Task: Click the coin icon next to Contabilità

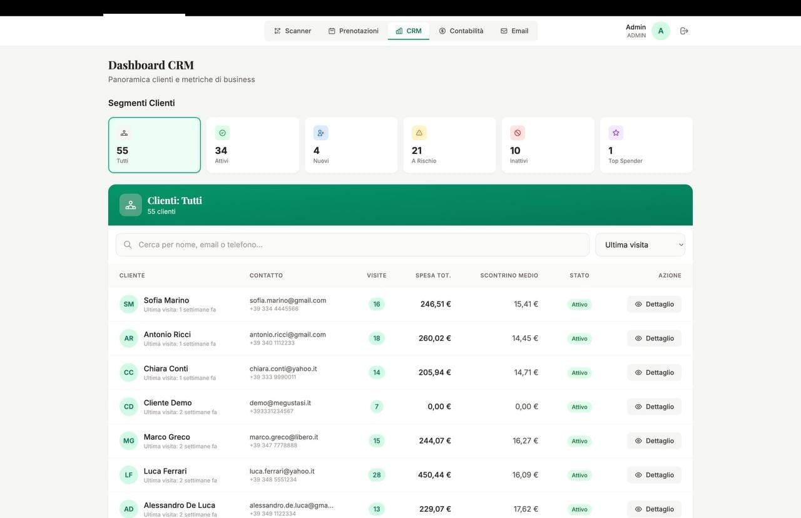Action: 442,30
